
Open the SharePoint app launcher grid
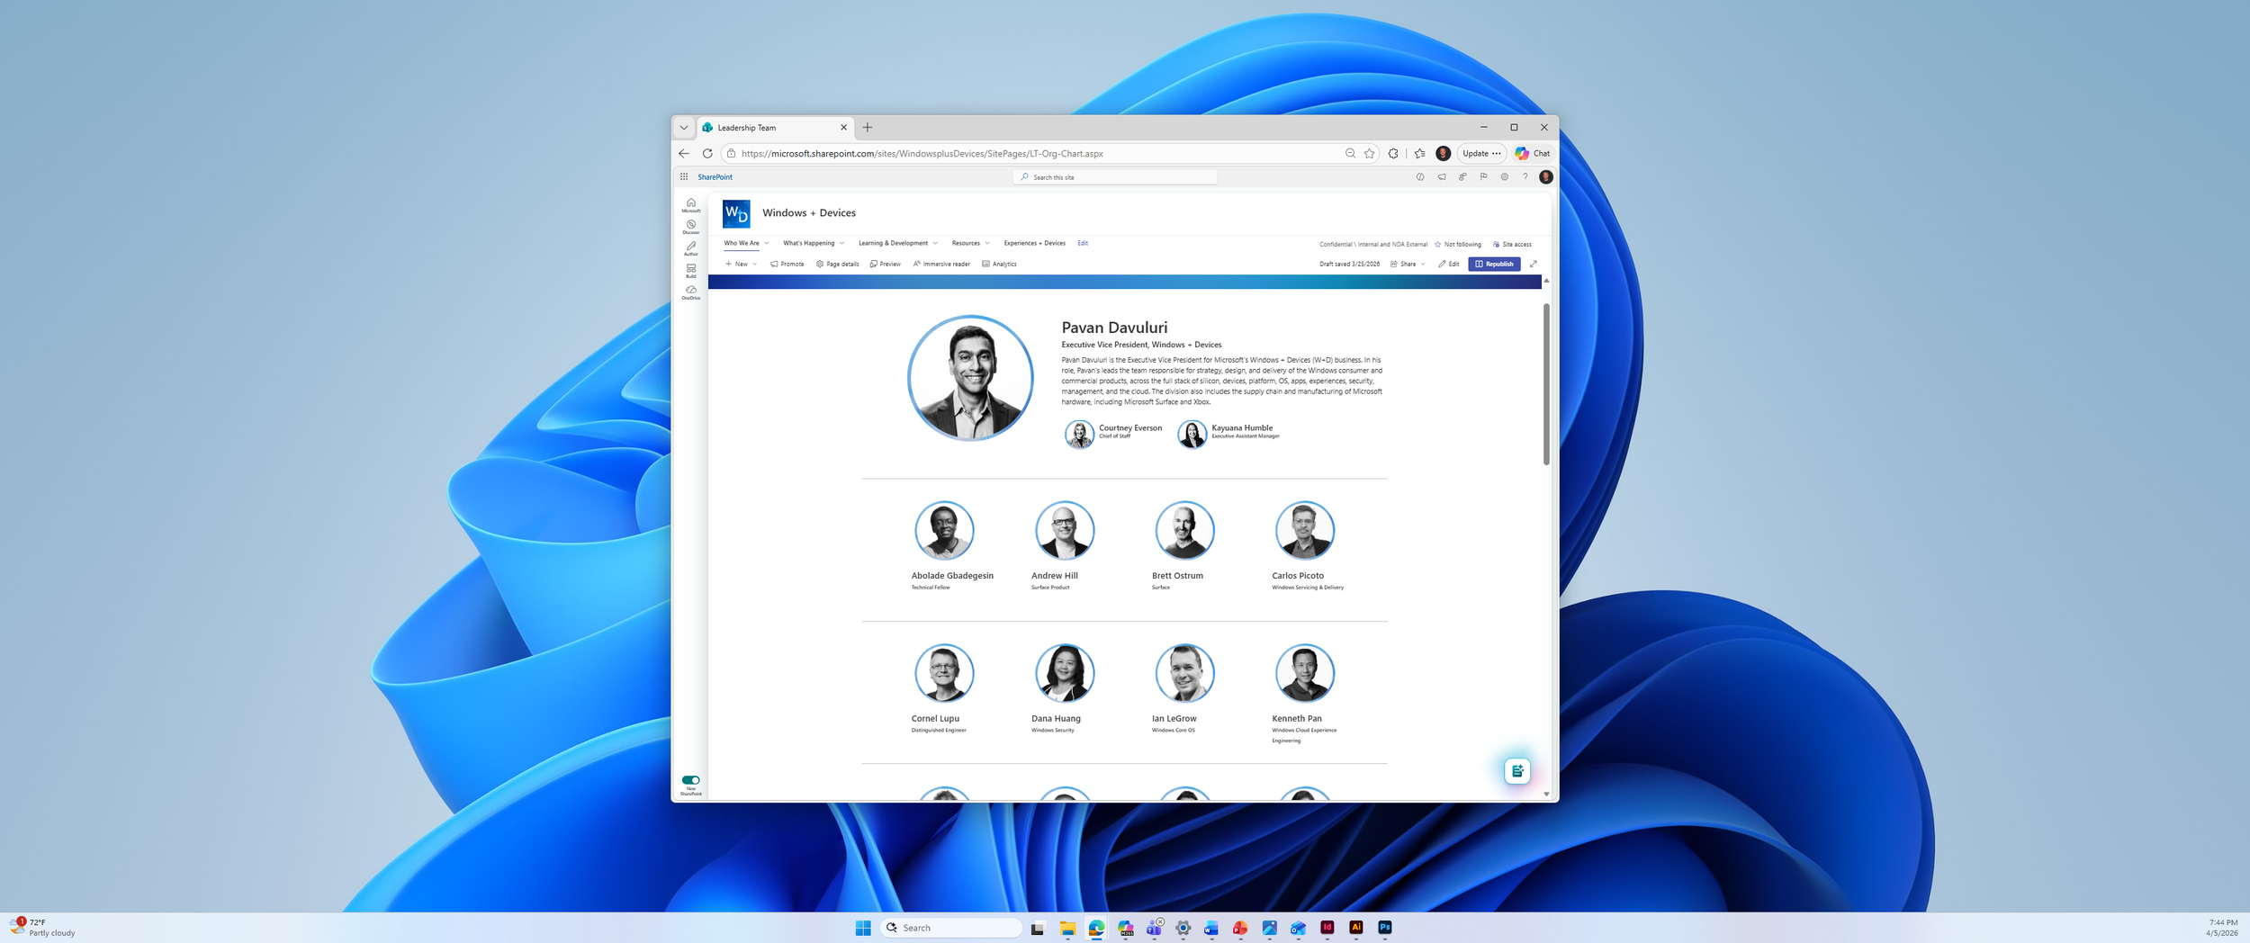click(684, 177)
